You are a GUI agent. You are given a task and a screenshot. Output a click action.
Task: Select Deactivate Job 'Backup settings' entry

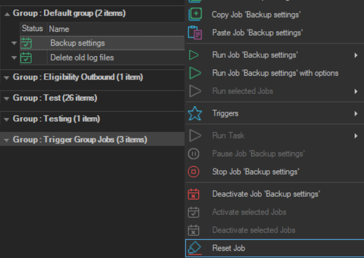[x=266, y=194]
